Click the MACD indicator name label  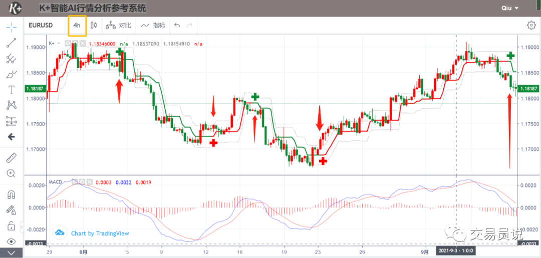coord(55,181)
